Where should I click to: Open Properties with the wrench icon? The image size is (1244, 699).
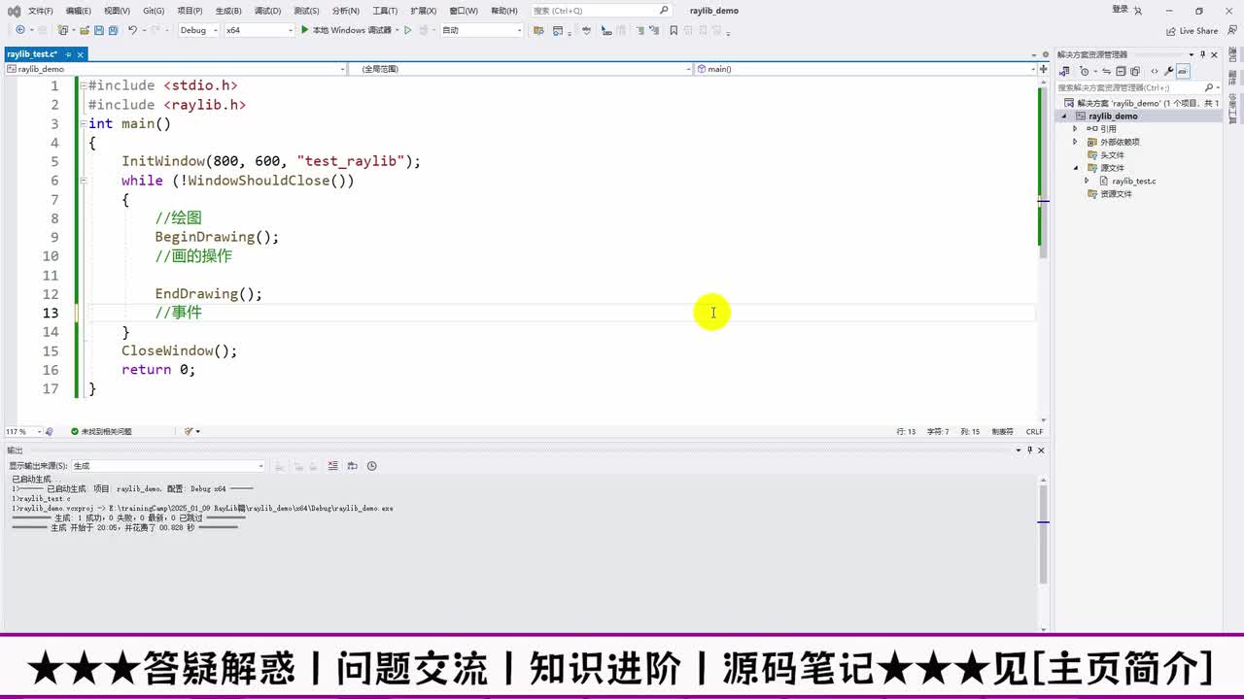[x=1168, y=71]
